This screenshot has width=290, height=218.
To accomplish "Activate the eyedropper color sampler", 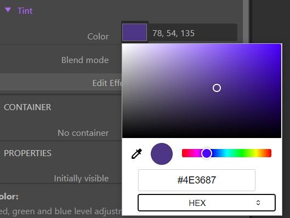I will click(137, 154).
